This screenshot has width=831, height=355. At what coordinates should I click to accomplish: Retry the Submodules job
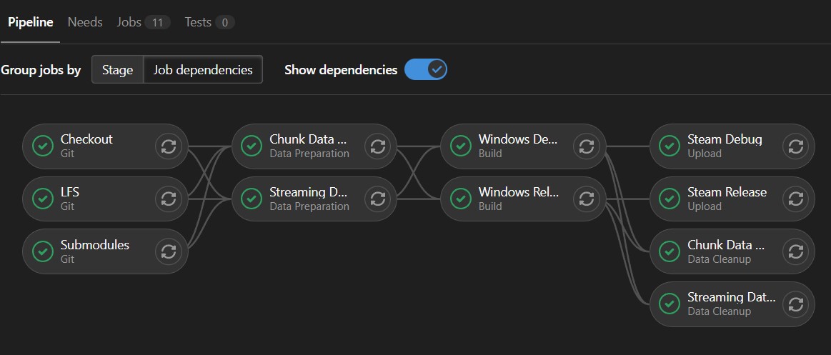(x=169, y=251)
